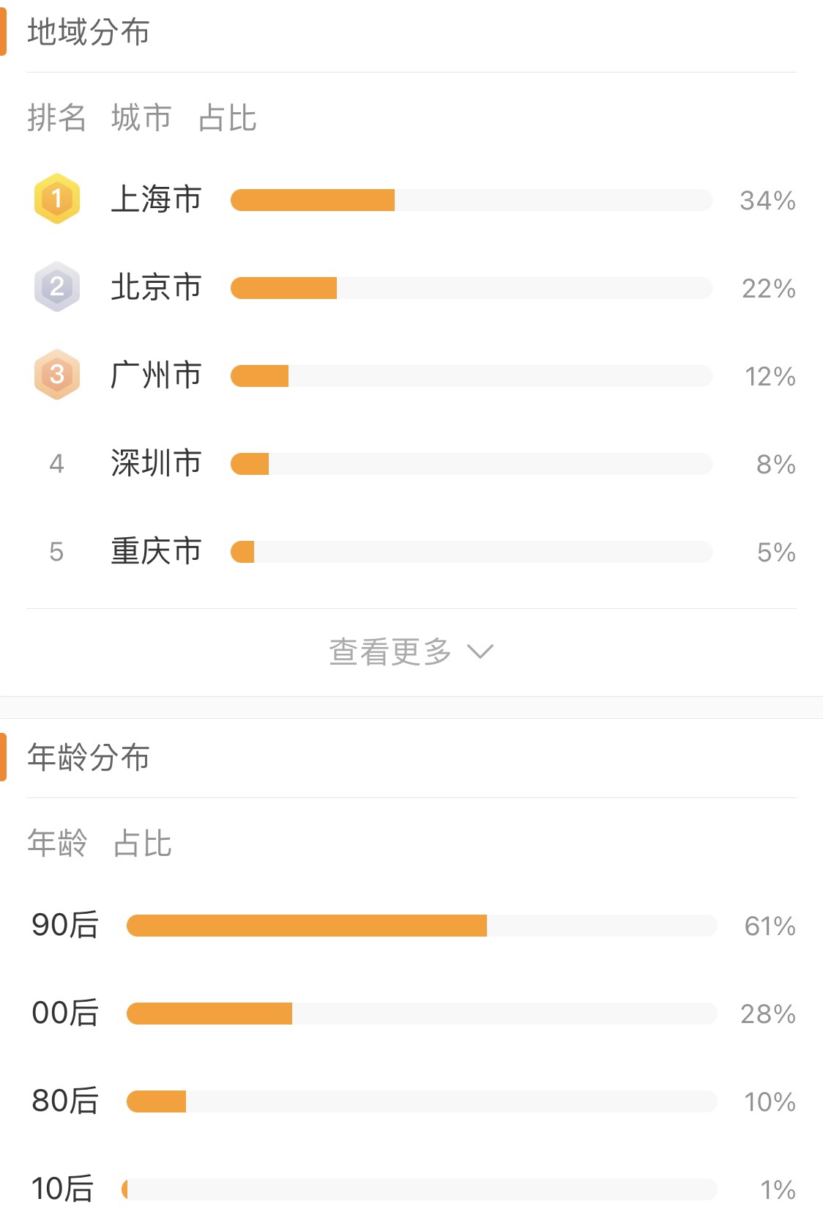The image size is (823, 1229).
Task: Select the 10后 age row label
Action: [x=63, y=1189]
